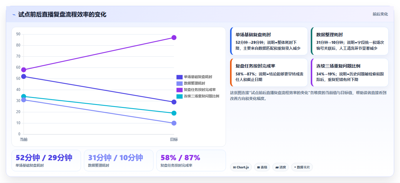Click the 数据整理耗时 caption under 31分钟
This screenshot has width=400, height=183.
[99, 165]
